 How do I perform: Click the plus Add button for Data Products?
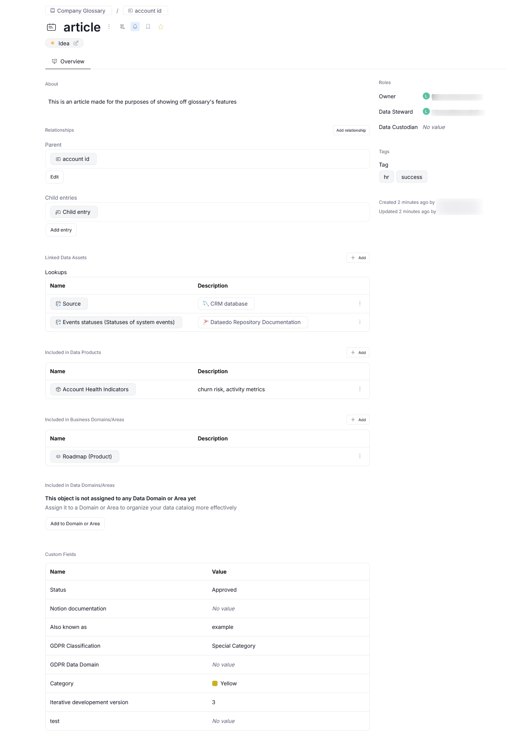(358, 352)
